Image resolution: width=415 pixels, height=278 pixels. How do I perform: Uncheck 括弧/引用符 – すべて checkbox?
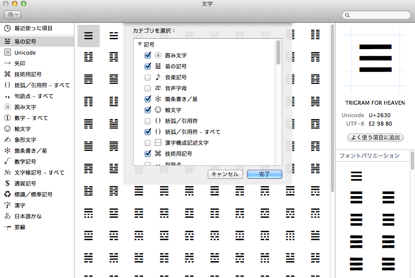click(x=148, y=132)
